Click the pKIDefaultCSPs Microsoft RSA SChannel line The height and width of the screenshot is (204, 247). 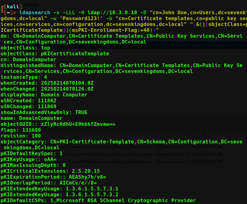click(98, 200)
